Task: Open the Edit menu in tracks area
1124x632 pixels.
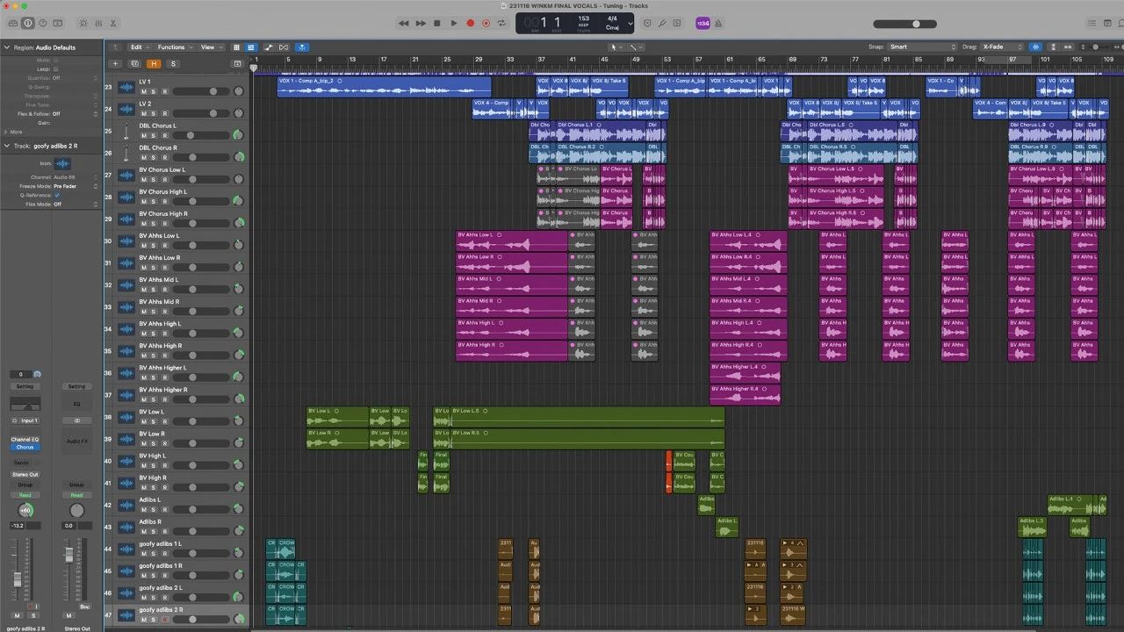Action: point(138,47)
